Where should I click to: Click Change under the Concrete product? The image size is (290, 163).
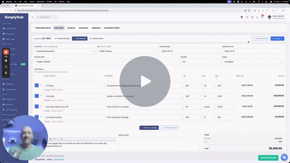click(x=47, y=101)
